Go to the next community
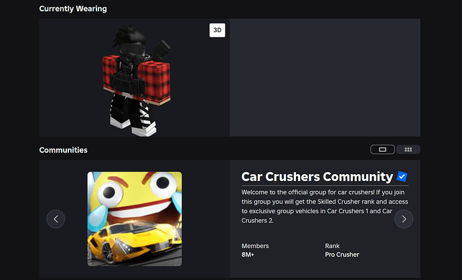This screenshot has width=462, height=280. pos(404,218)
